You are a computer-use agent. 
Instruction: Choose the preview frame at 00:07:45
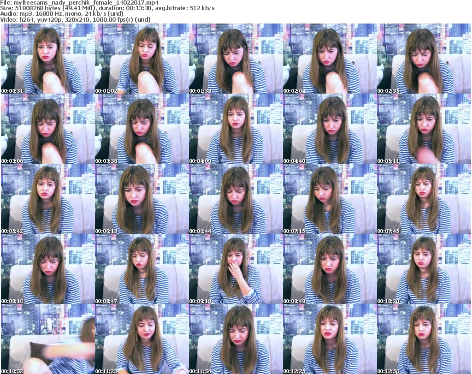(424, 199)
